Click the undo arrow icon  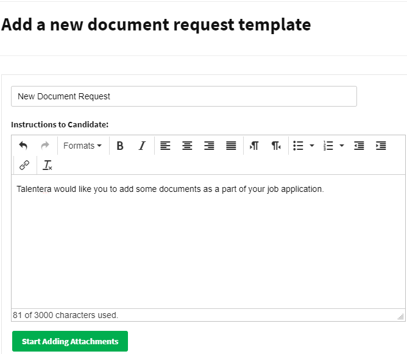[23, 146]
